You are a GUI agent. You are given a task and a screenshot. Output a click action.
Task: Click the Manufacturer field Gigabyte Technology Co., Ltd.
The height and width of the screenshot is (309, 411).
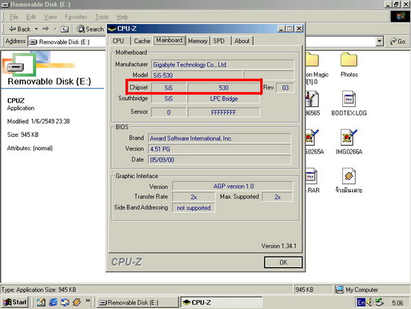point(222,64)
